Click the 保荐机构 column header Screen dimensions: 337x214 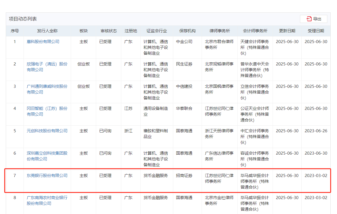tap(187, 31)
